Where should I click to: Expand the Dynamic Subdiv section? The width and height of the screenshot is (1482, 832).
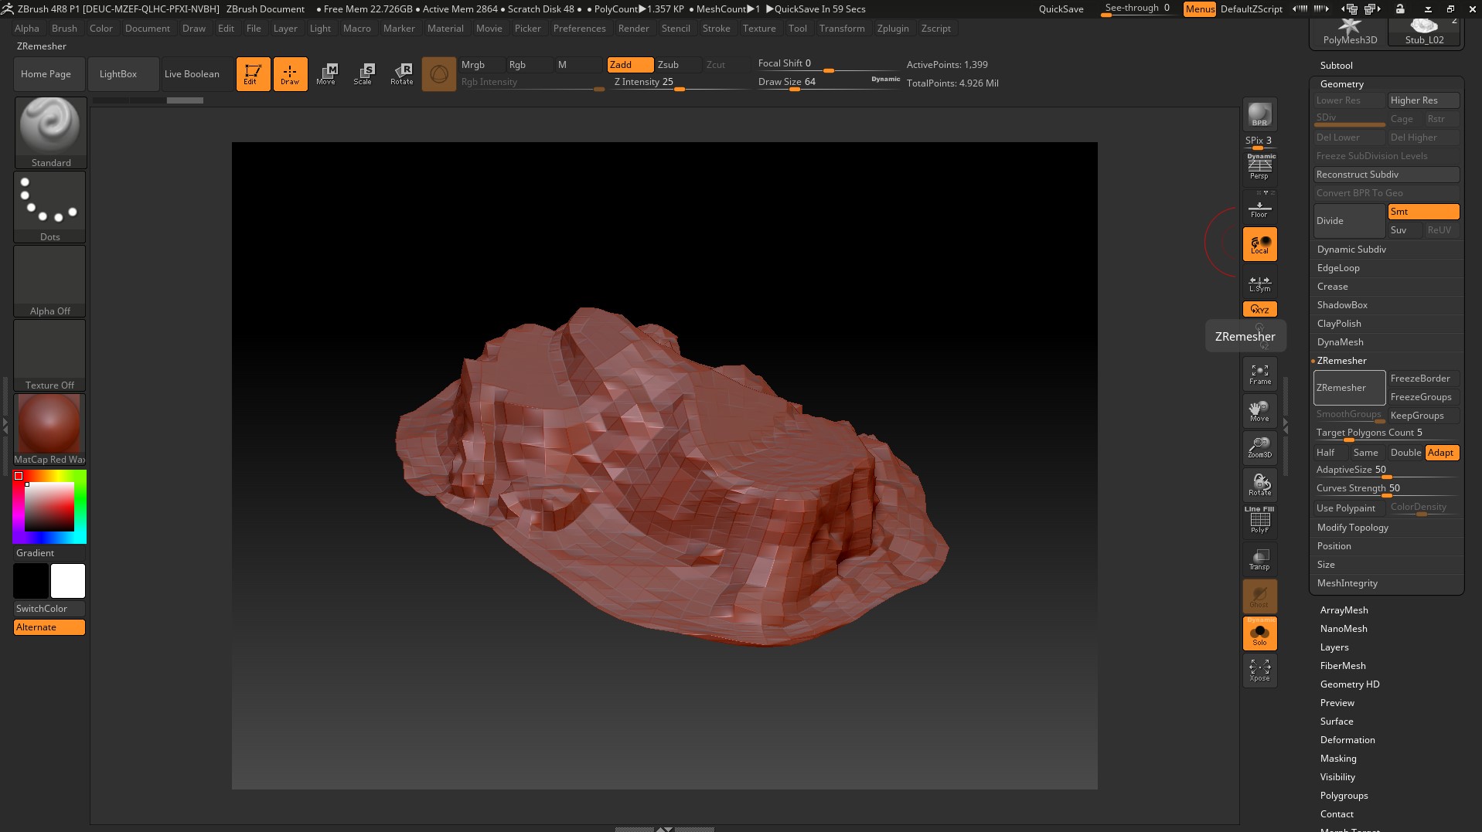tap(1351, 250)
